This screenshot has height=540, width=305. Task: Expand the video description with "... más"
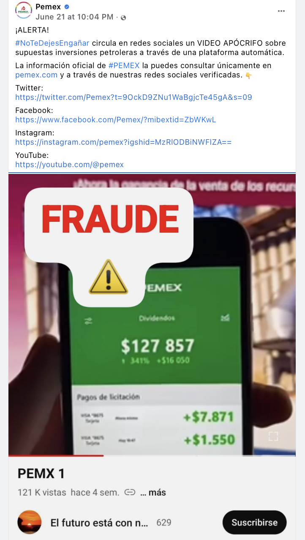tap(153, 492)
